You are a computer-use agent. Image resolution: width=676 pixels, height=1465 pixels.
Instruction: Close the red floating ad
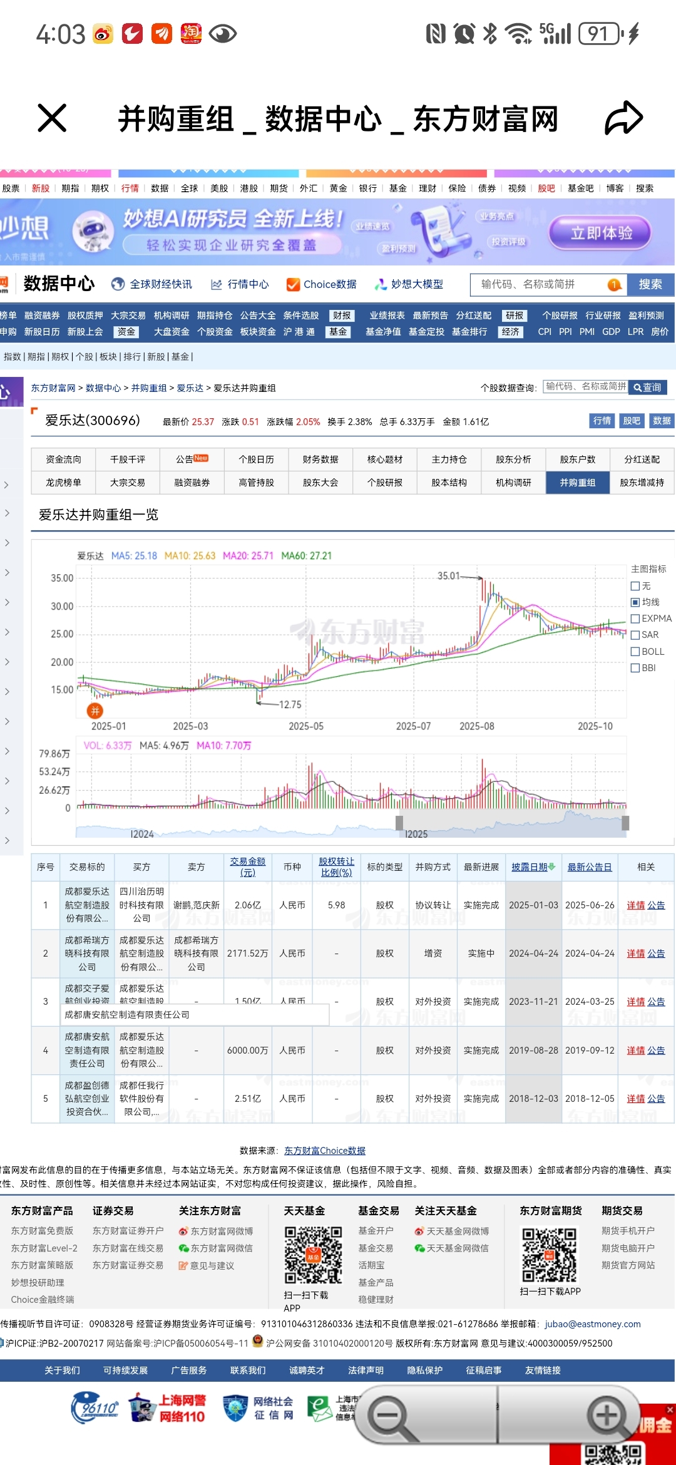pyautogui.click(x=670, y=1410)
